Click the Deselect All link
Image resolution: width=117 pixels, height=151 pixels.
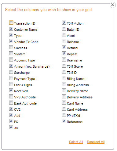pyautogui.click(x=96, y=142)
